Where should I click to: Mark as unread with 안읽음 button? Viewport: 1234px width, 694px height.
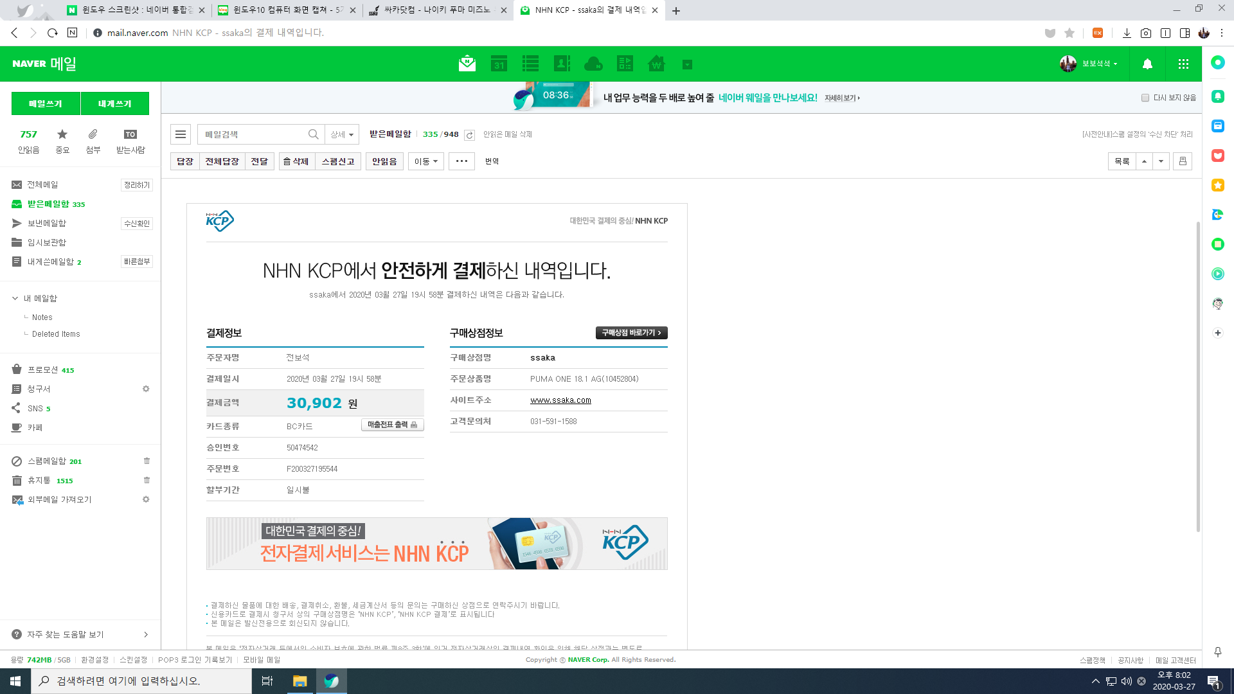coord(384,161)
